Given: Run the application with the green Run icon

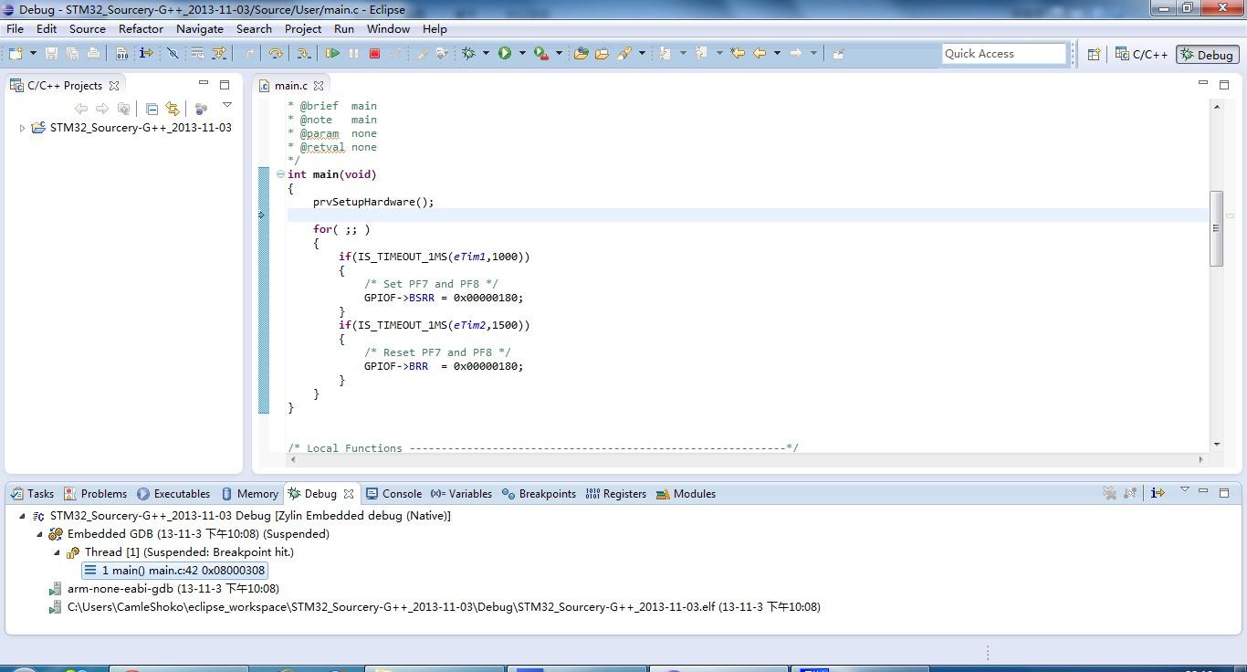Looking at the screenshot, I should pyautogui.click(x=506, y=53).
